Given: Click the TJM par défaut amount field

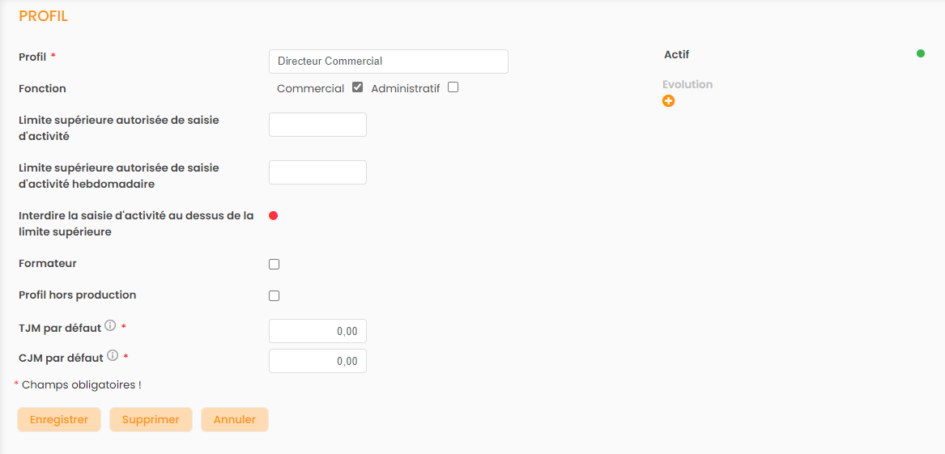Looking at the screenshot, I should click(x=317, y=331).
